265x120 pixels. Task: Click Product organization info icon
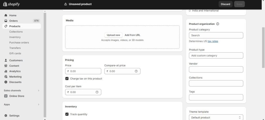218,24
